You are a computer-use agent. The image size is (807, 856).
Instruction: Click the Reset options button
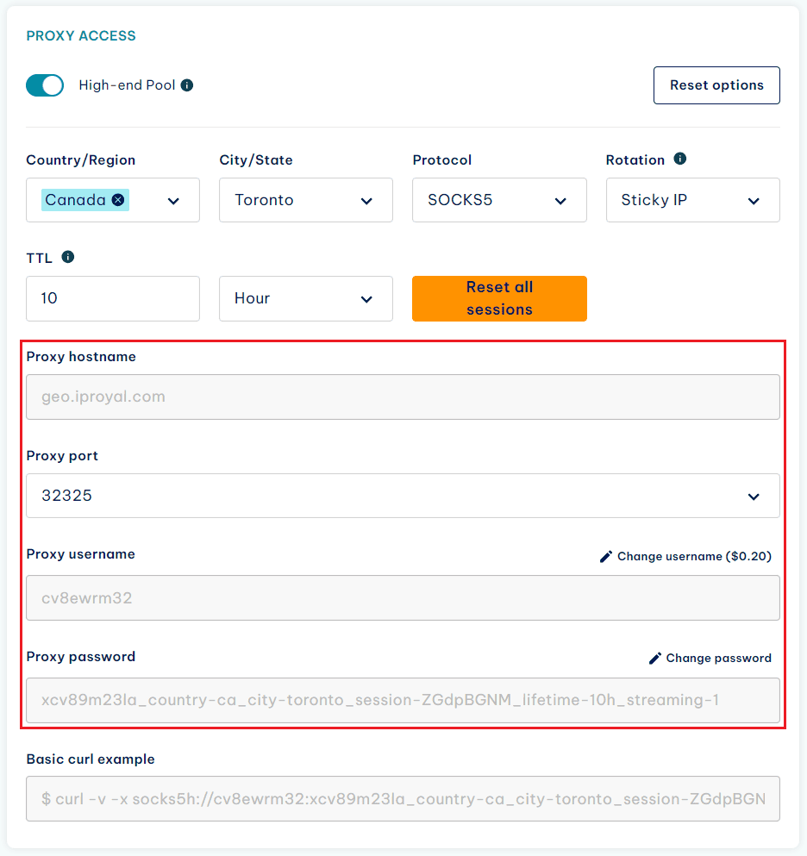[x=716, y=85]
